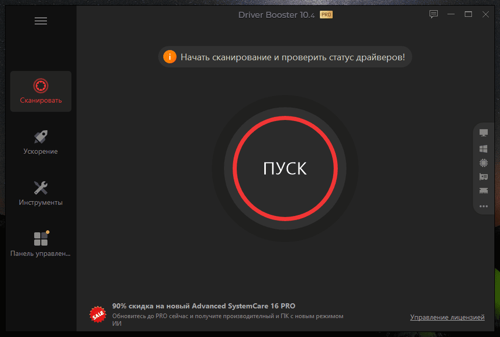Click the orange info icon in banner
This screenshot has height=337, width=500.
pyautogui.click(x=169, y=57)
